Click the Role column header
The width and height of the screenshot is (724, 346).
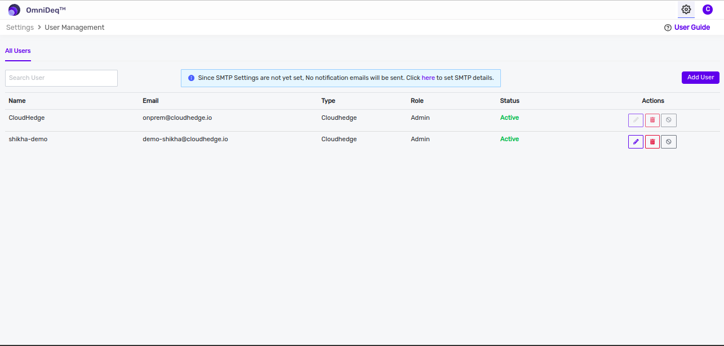tap(417, 101)
